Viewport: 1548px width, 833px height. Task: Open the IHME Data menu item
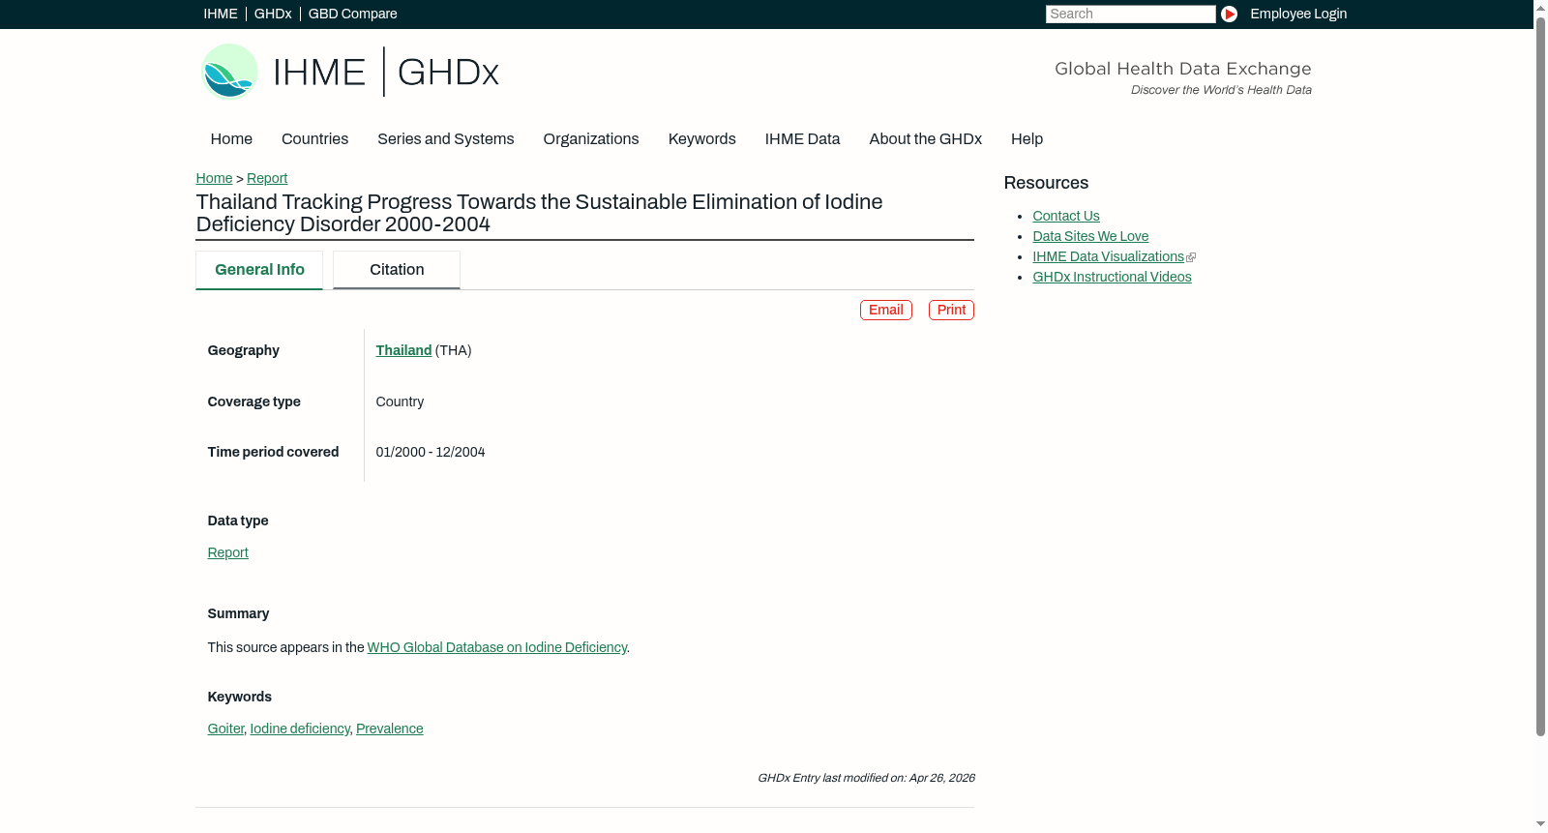tap(802, 139)
